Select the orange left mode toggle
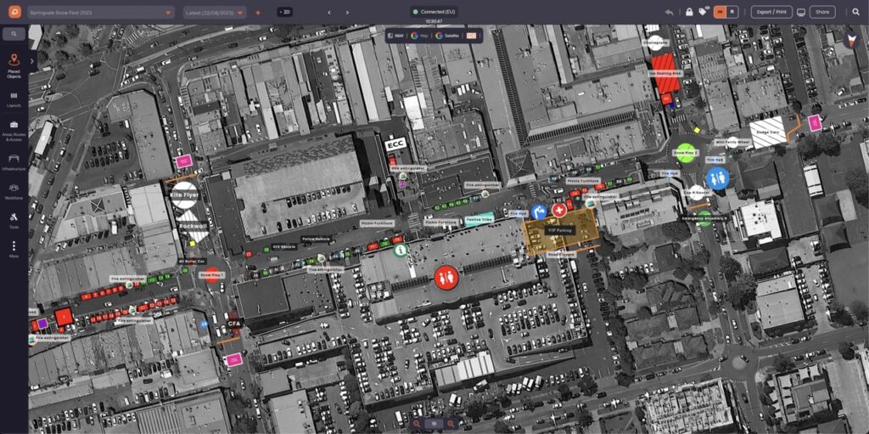The width and height of the screenshot is (869, 434). pyautogui.click(x=720, y=12)
